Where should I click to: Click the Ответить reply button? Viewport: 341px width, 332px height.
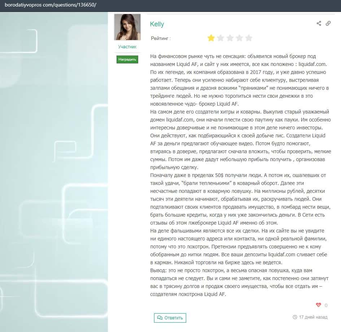(170, 318)
